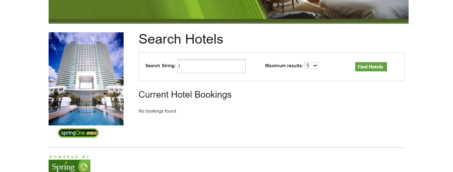Click the springOne 2GX logo badge
This screenshot has height=172, width=453.
pyautogui.click(x=78, y=133)
